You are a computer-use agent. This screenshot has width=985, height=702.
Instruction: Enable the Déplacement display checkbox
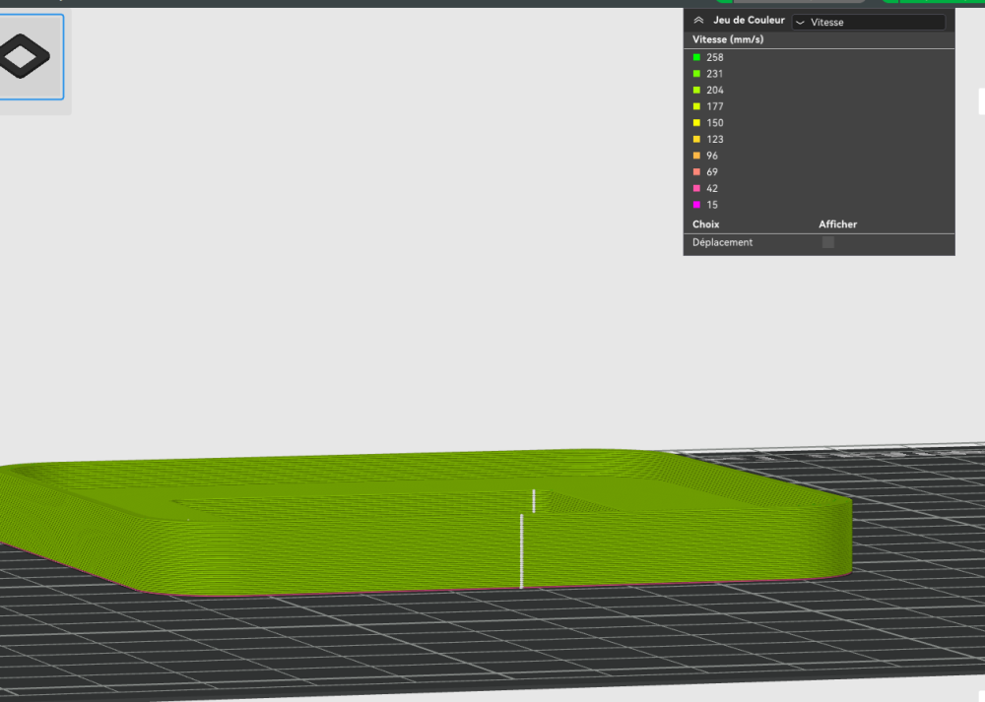click(x=828, y=242)
